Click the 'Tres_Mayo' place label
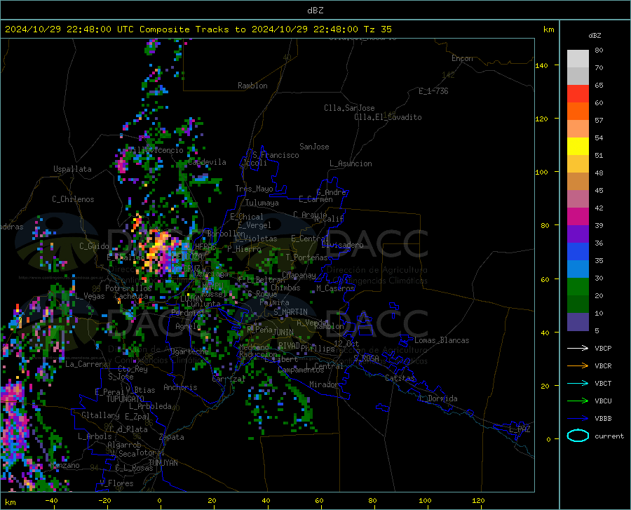The width and height of the screenshot is (631, 510). click(x=254, y=189)
